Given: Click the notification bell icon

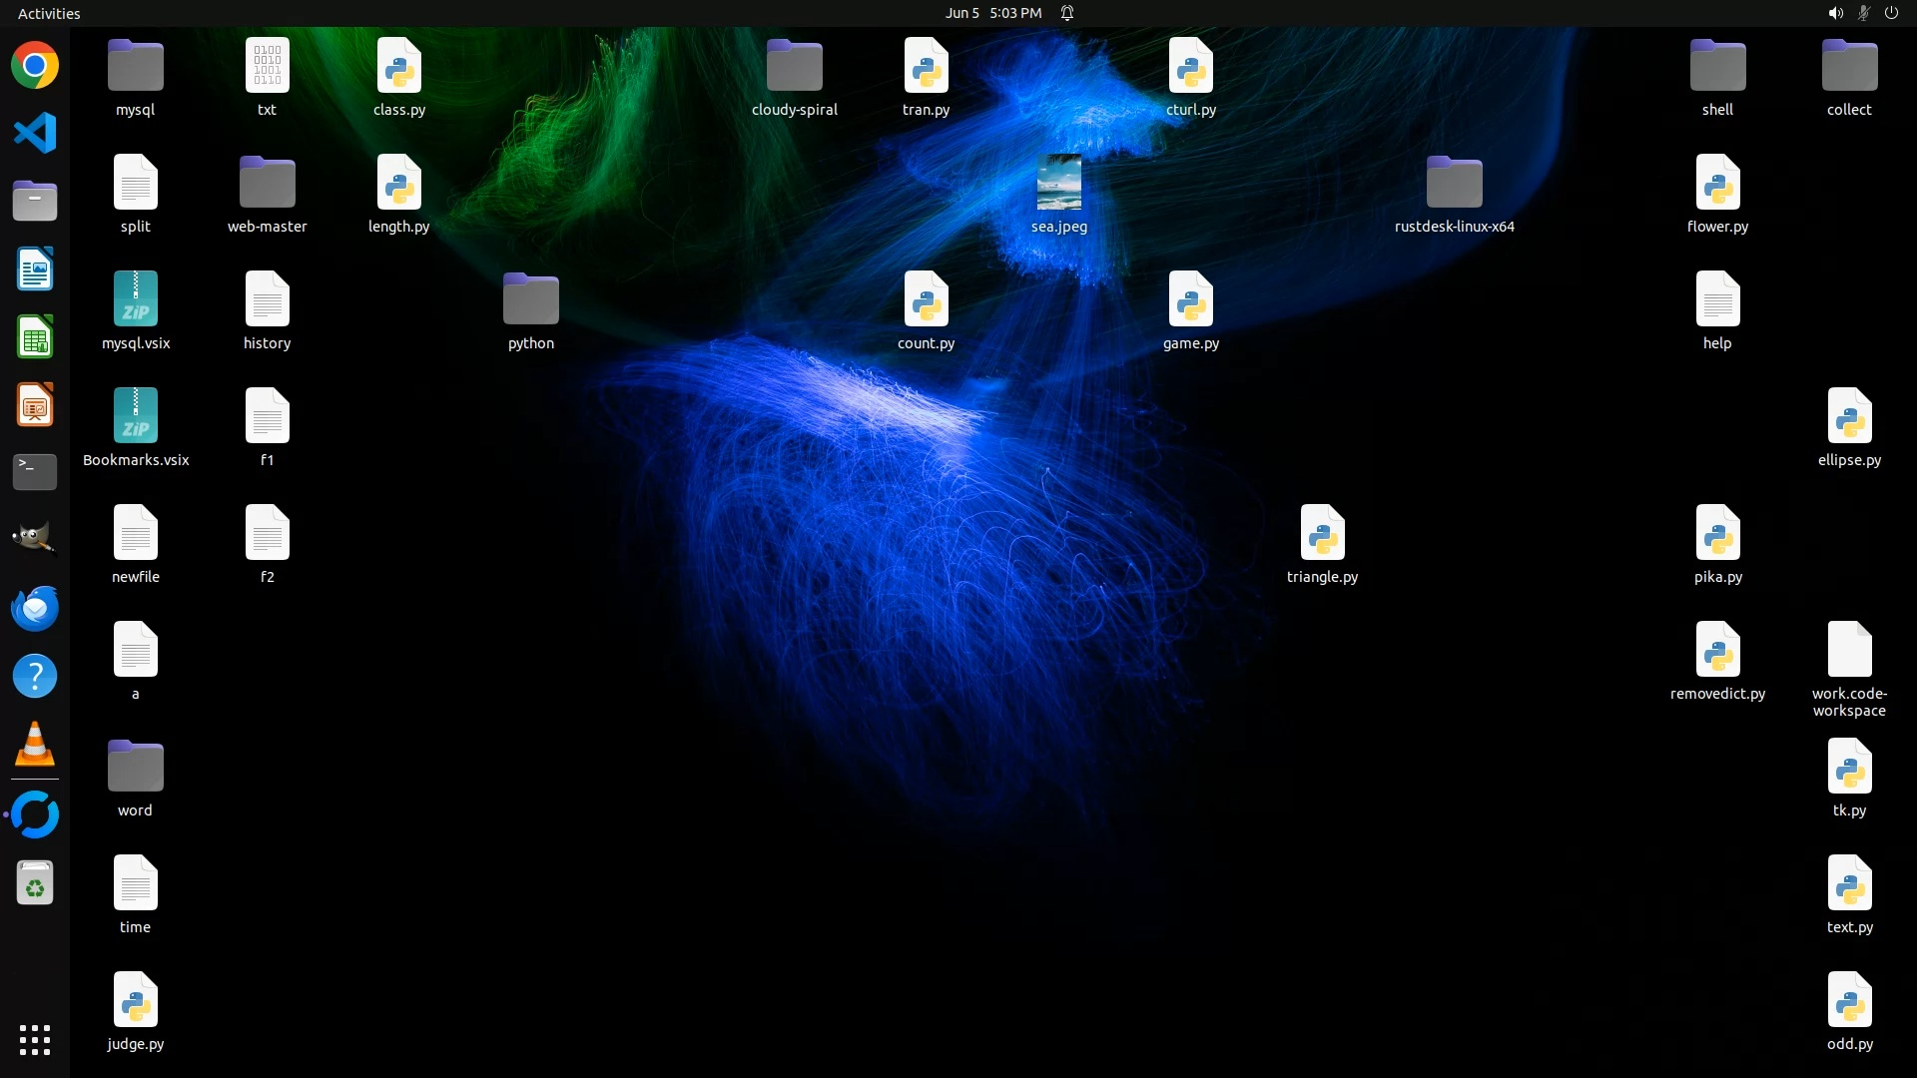Looking at the screenshot, I should (x=1067, y=13).
